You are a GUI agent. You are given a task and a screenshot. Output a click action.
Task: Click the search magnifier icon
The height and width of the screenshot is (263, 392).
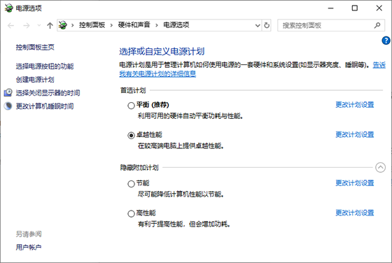tap(377, 25)
